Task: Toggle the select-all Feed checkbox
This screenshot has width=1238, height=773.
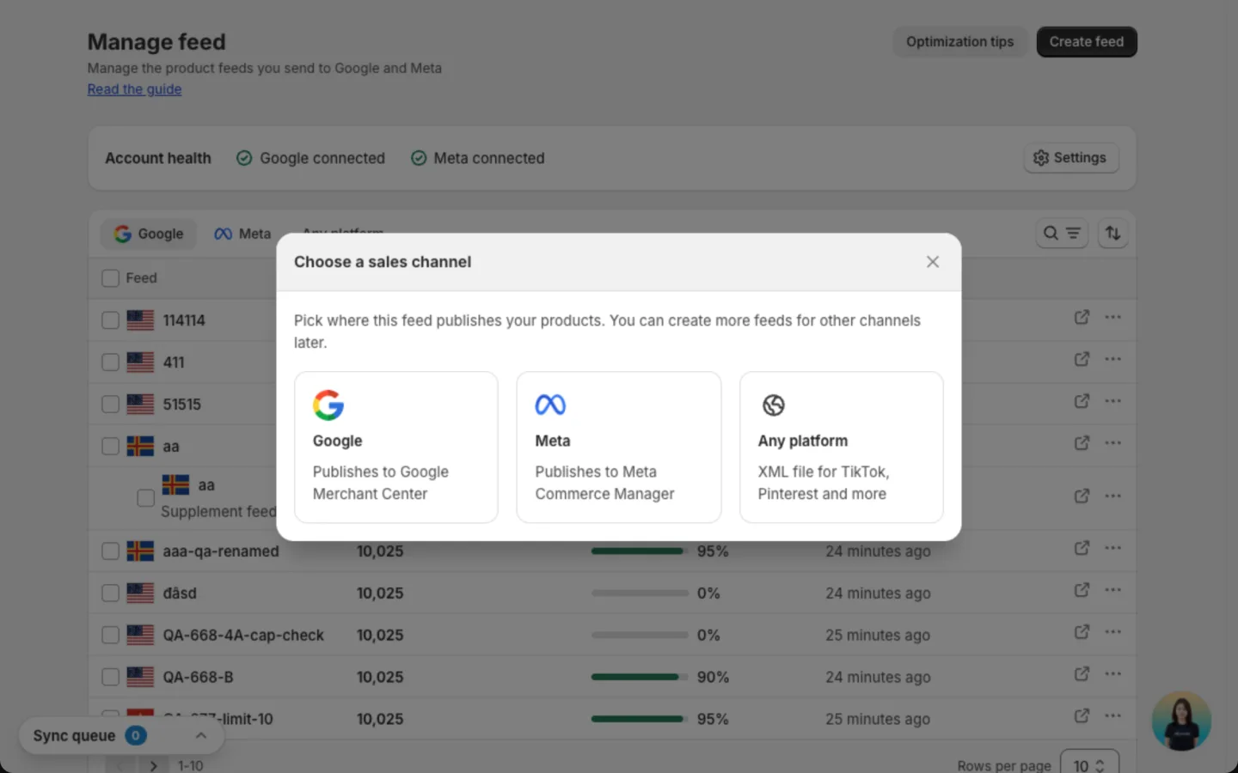Action: tap(110, 278)
